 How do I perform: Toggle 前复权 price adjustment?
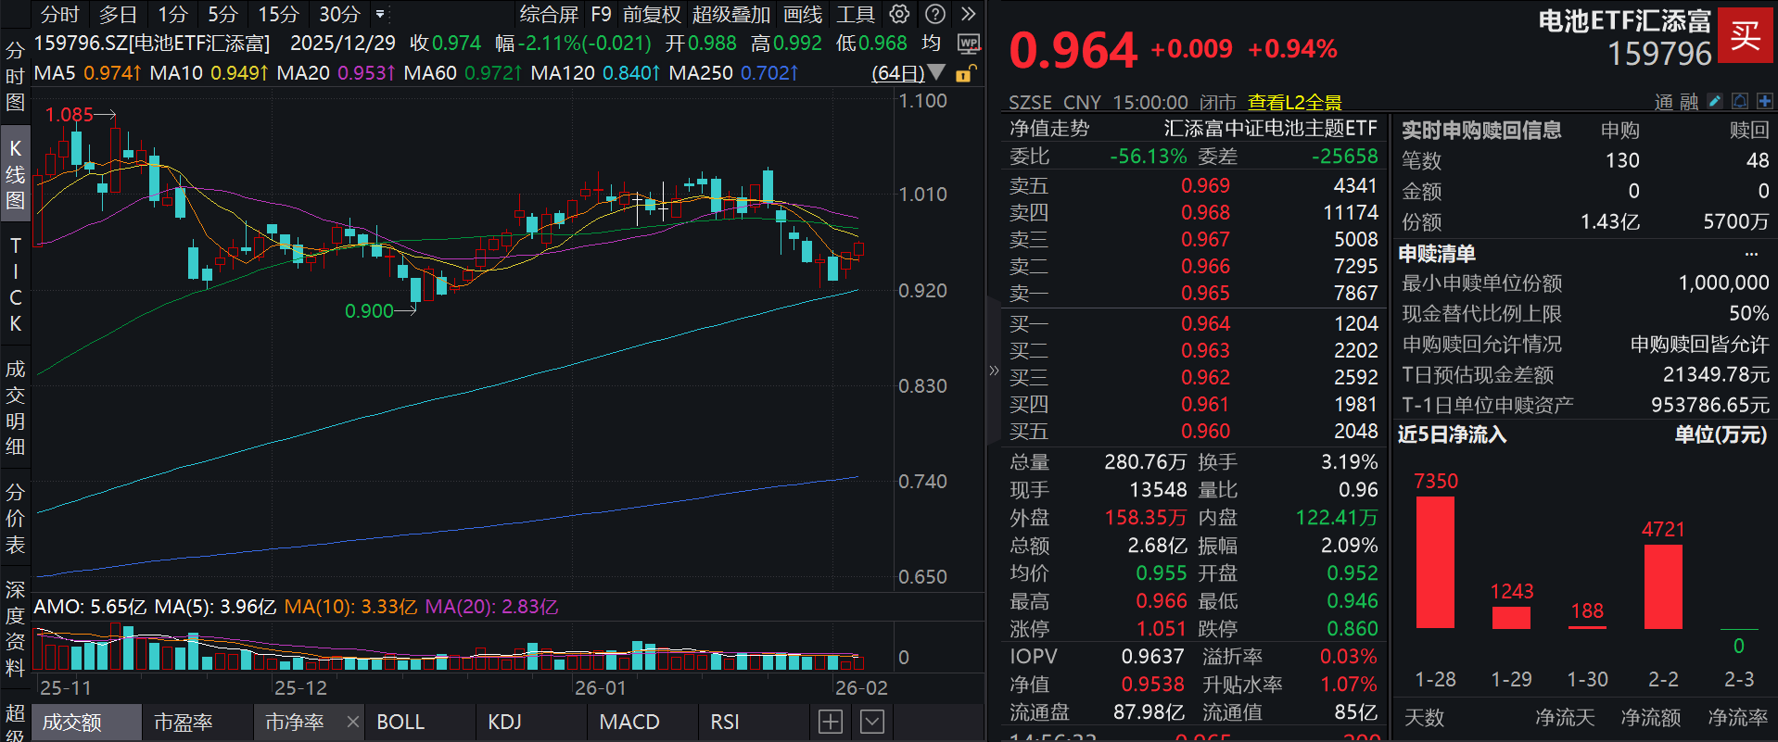pos(652,14)
